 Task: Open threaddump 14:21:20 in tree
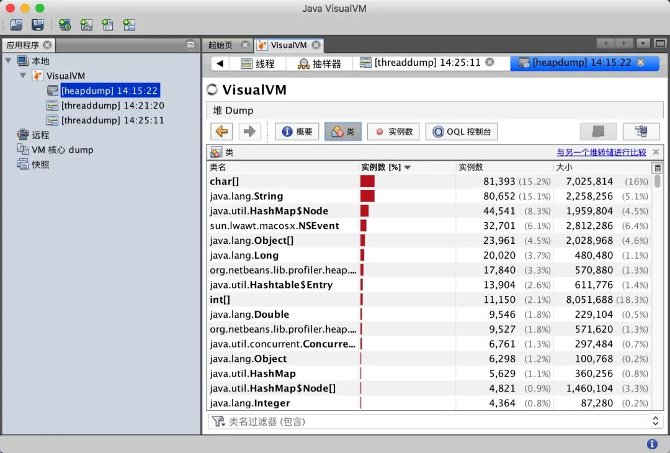(105, 105)
